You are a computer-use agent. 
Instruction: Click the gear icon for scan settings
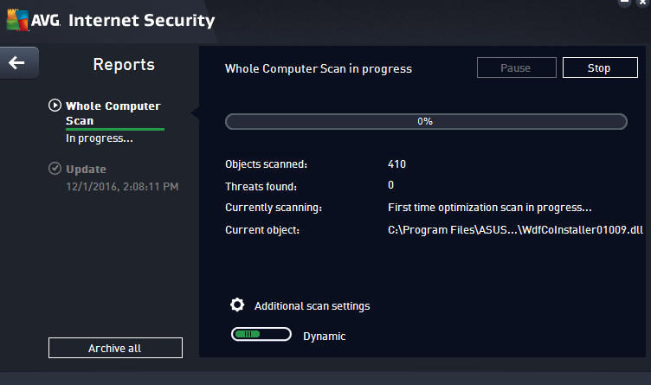point(237,305)
